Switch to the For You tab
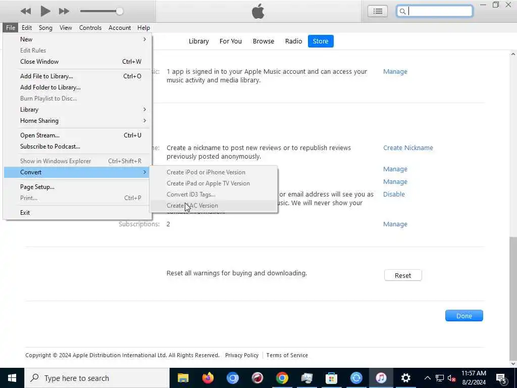Image resolution: width=517 pixels, height=388 pixels. point(230,41)
